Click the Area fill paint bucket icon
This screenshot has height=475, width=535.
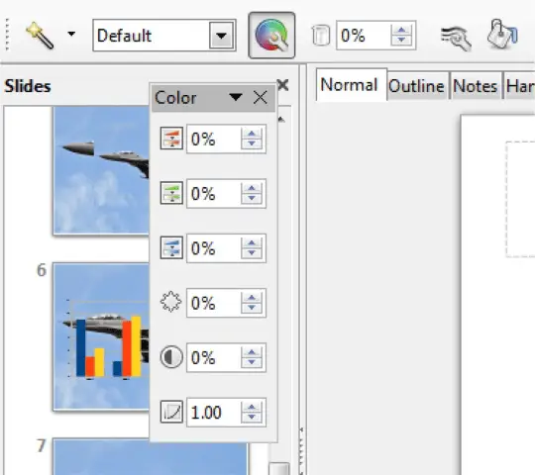click(x=502, y=34)
